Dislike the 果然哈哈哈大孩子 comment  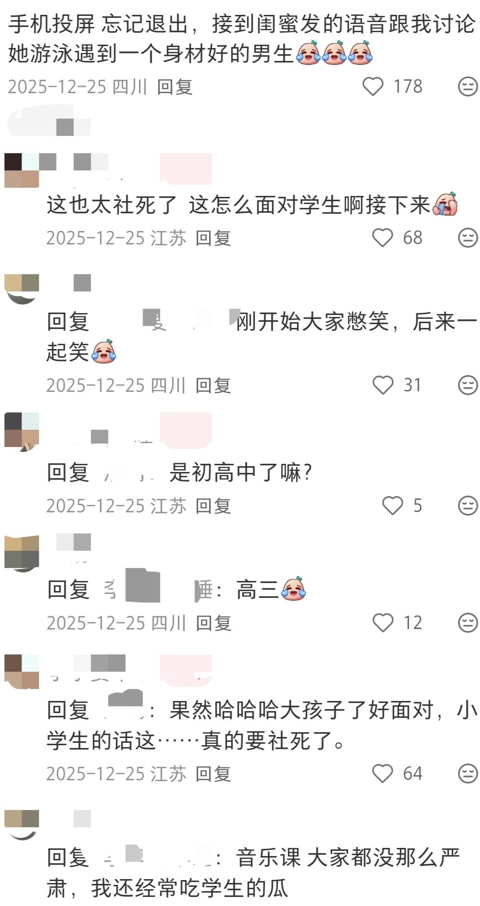point(468,773)
